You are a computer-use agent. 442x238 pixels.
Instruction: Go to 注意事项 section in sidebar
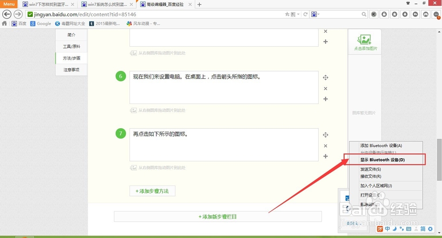coord(71,70)
